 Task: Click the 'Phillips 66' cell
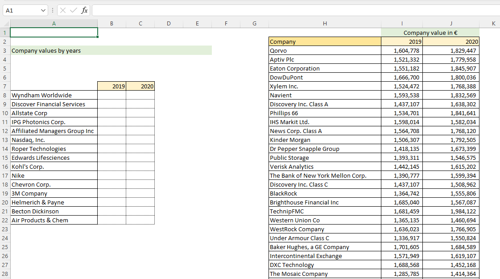[x=325, y=113]
